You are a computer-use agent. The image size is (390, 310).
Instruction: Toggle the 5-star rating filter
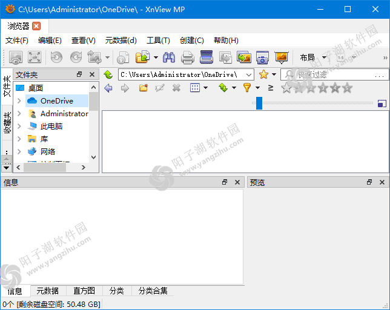point(347,88)
